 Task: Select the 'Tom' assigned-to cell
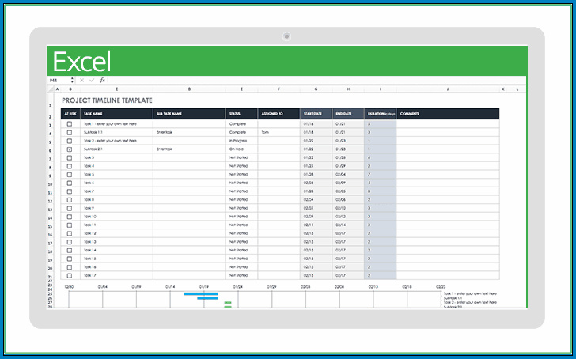(279, 133)
